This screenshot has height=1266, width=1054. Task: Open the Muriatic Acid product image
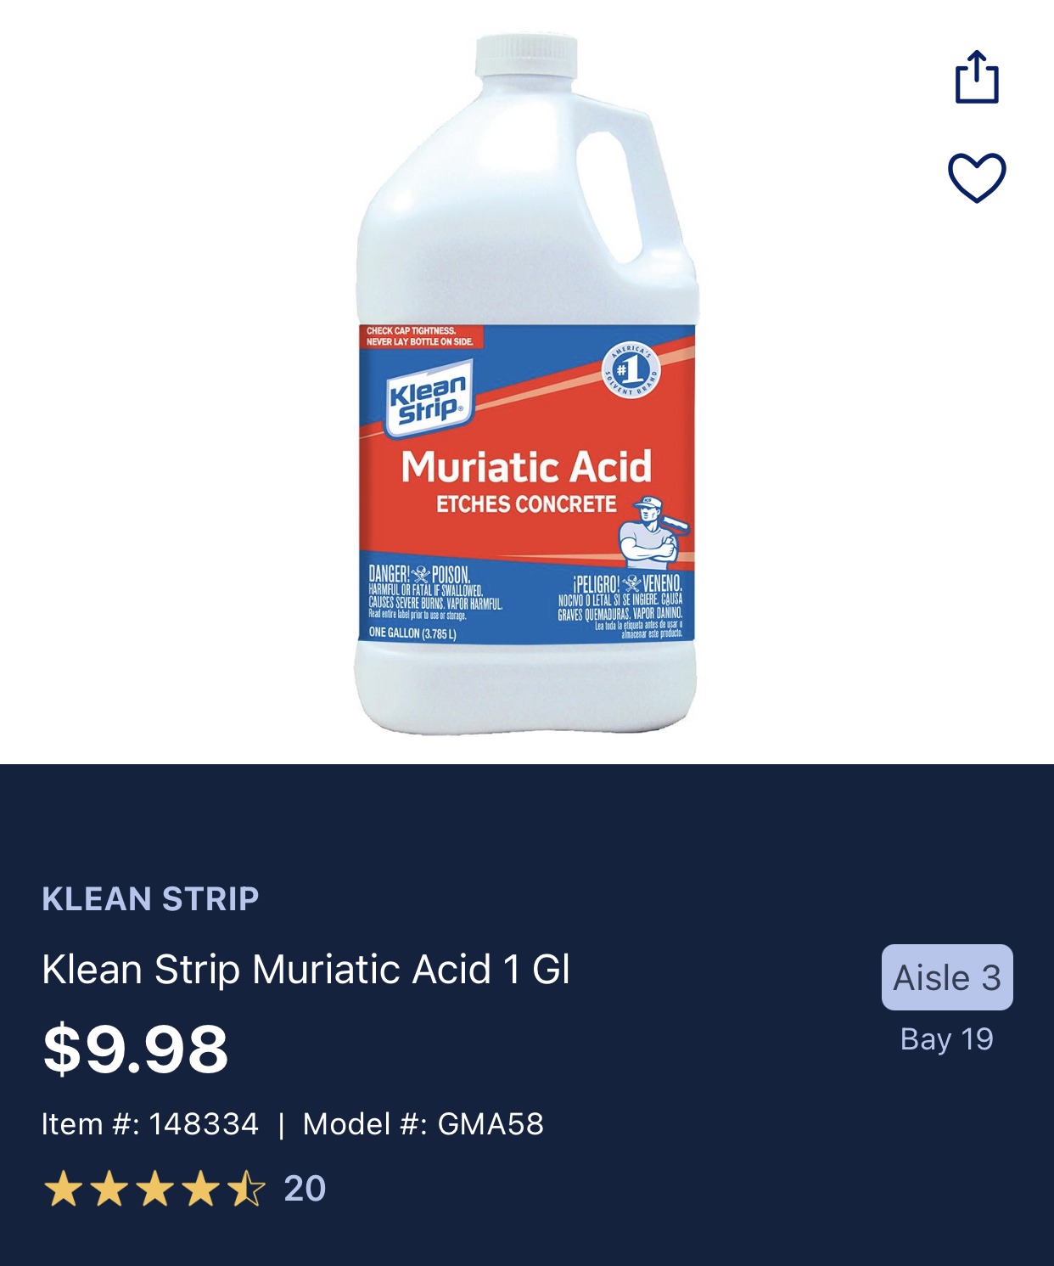tap(526, 385)
